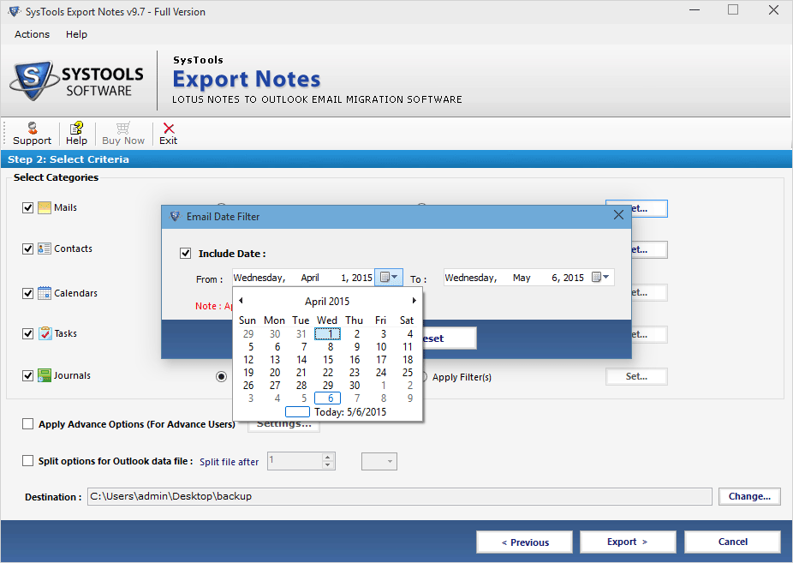793x563 pixels.
Task: Decrease split file size stepper down arrow
Action: [x=328, y=465]
